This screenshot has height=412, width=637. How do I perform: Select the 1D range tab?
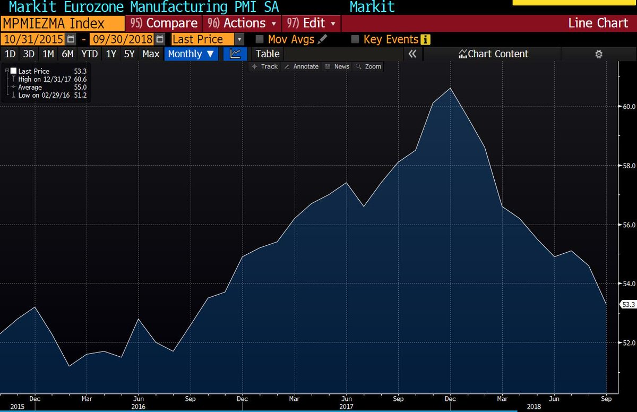point(10,54)
